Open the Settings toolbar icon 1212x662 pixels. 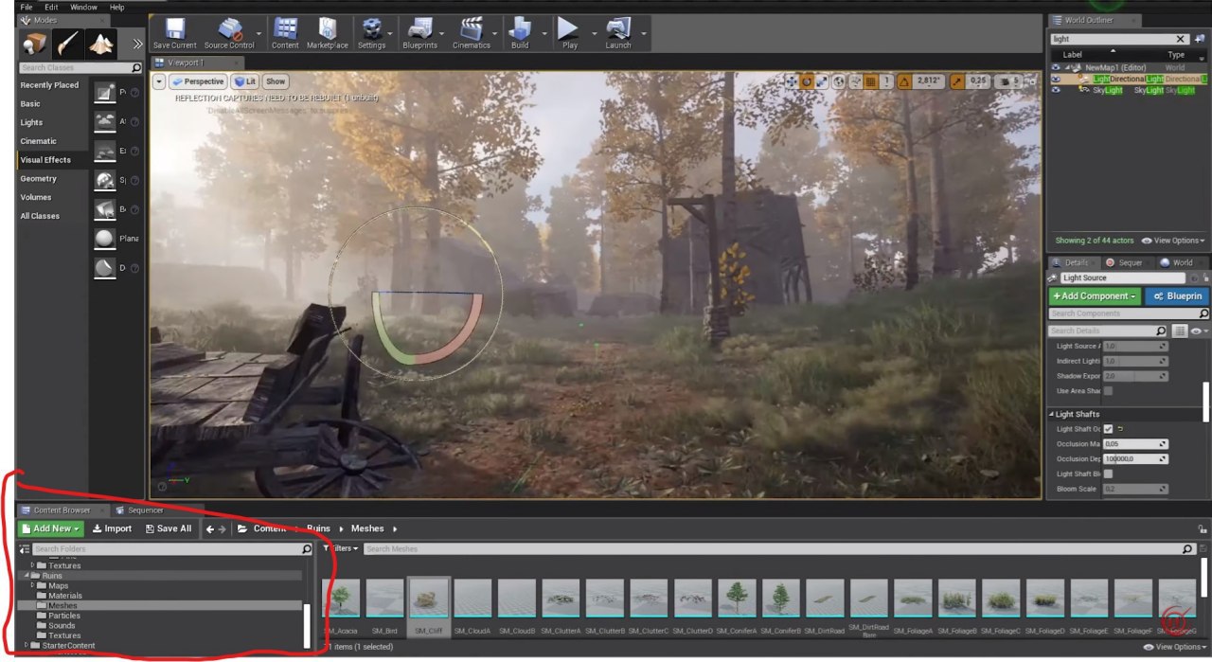click(371, 33)
